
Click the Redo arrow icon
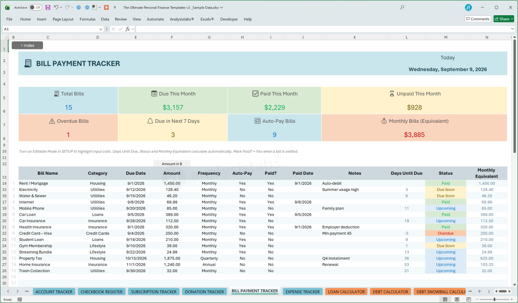coord(67,7)
